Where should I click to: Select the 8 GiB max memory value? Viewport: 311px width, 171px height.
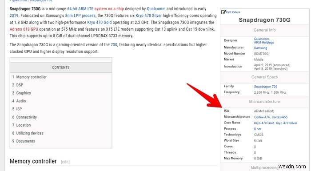coord(258,159)
